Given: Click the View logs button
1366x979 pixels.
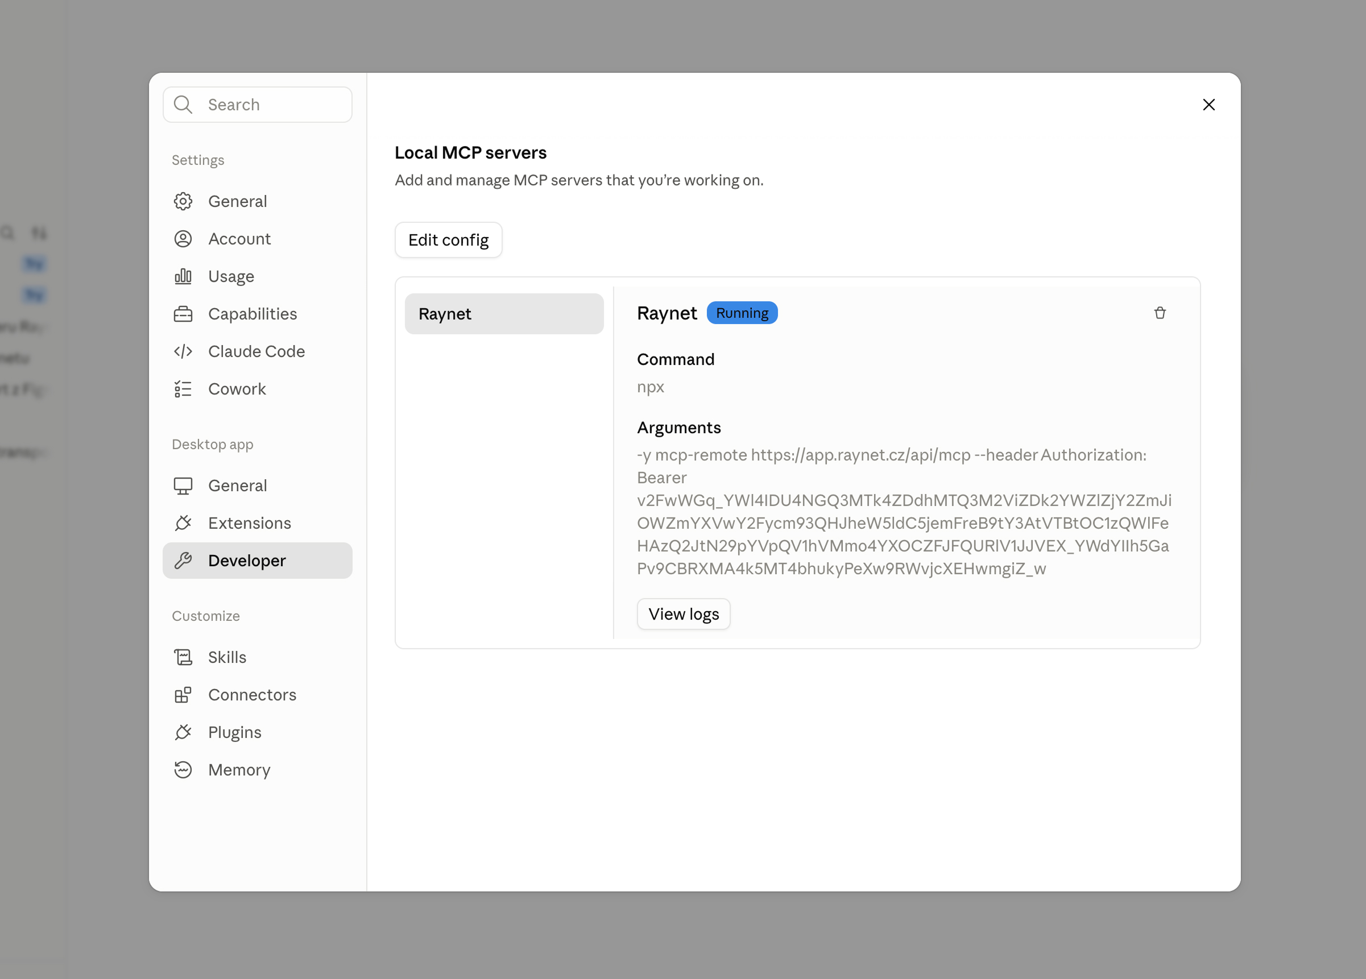Looking at the screenshot, I should pos(683,614).
